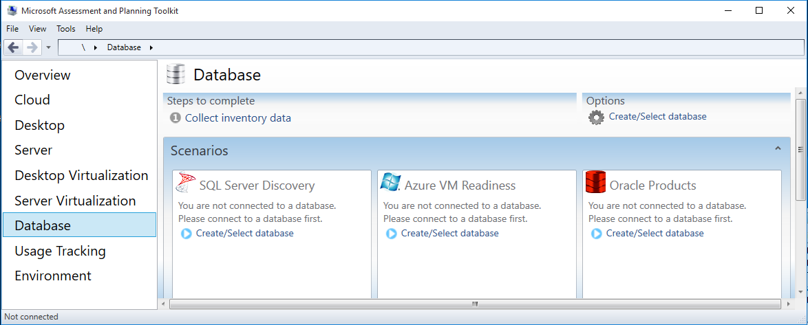The height and width of the screenshot is (325, 808).
Task: Collapse the Scenarios section chevron
Action: 778,148
